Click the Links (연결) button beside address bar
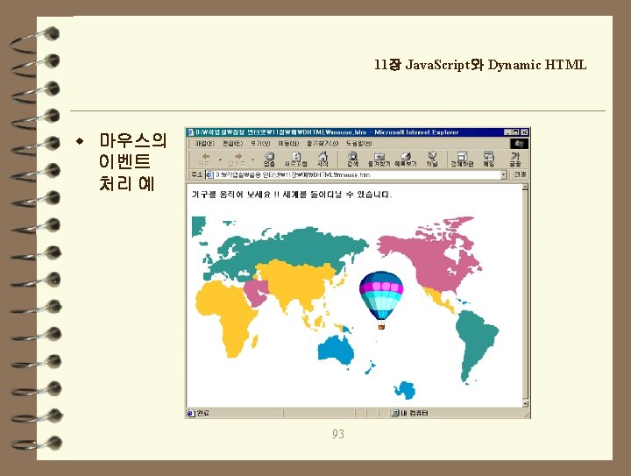 [x=520, y=174]
